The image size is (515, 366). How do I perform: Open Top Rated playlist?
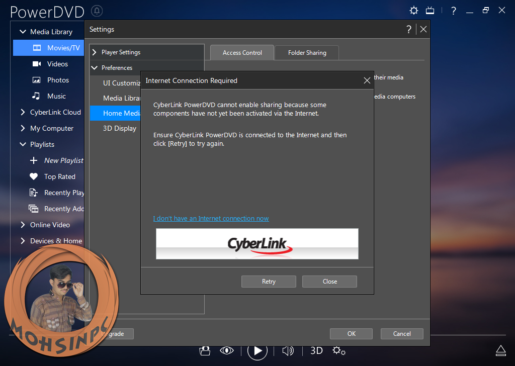pyautogui.click(x=60, y=176)
